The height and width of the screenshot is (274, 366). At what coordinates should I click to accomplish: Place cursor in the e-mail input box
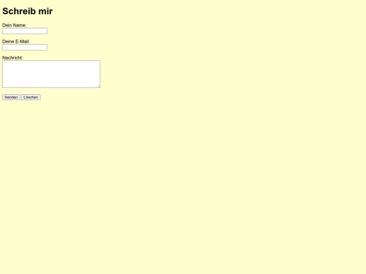pos(25,47)
